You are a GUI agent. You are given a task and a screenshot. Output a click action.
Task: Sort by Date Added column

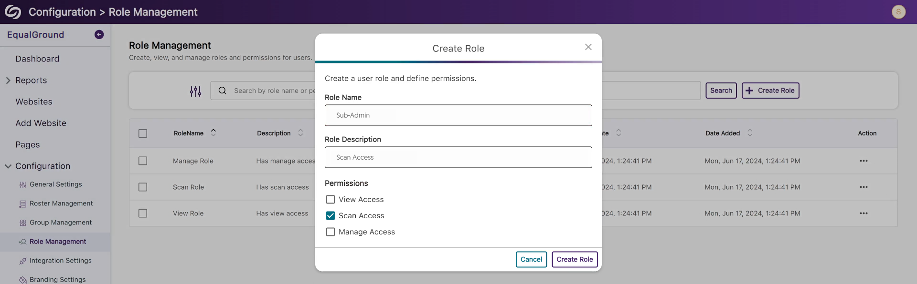(x=750, y=132)
